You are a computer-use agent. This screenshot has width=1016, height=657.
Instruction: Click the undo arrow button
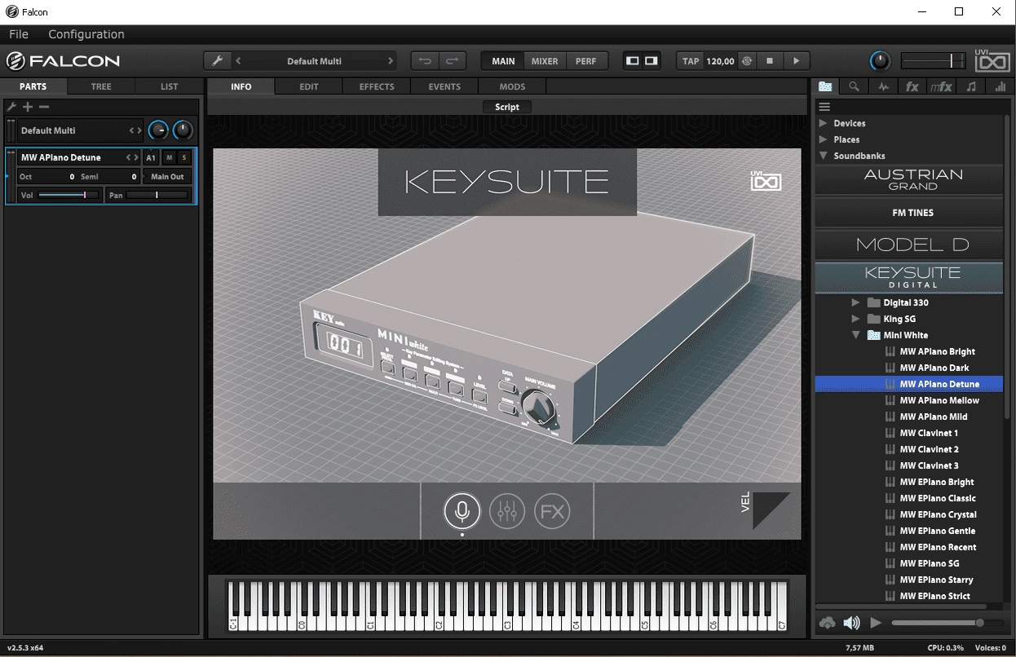425,61
